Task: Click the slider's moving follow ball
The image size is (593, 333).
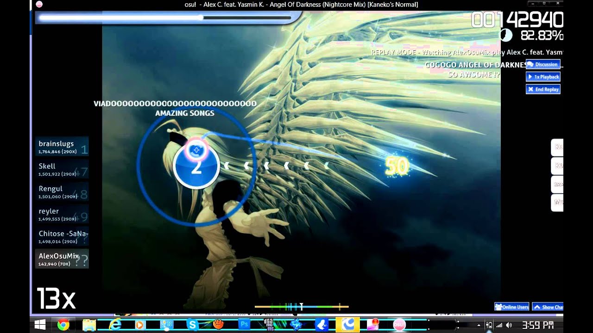Action: (x=196, y=150)
